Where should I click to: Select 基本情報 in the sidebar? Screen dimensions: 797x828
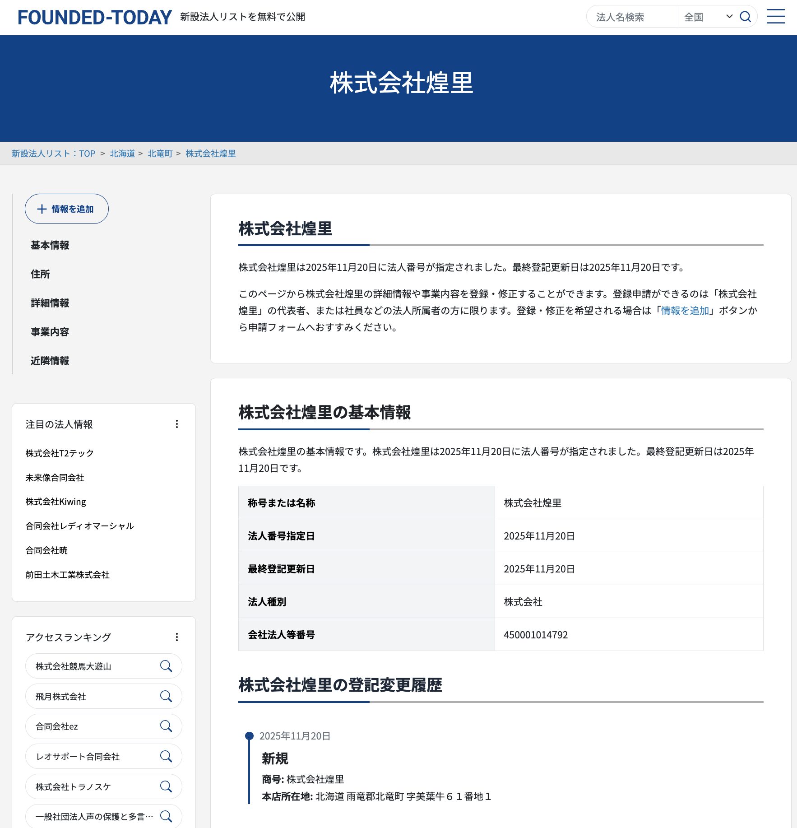point(50,245)
